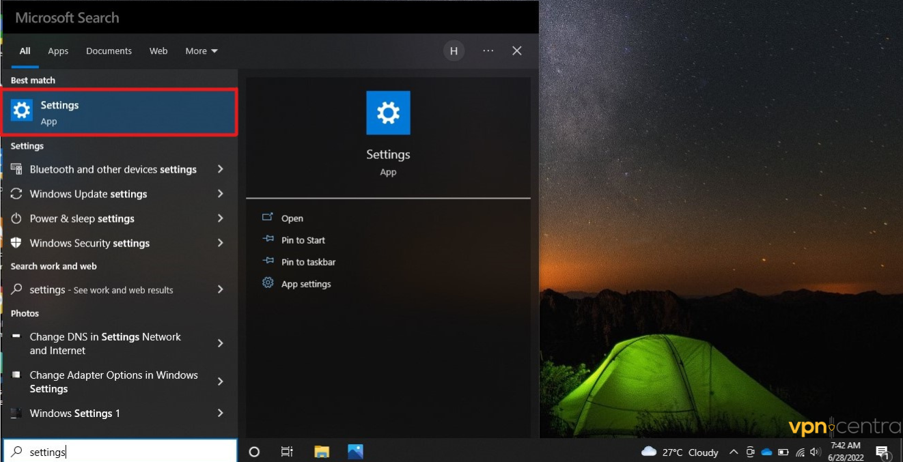
Task: Adjust system volume via the speaker icon
Action: click(x=816, y=452)
